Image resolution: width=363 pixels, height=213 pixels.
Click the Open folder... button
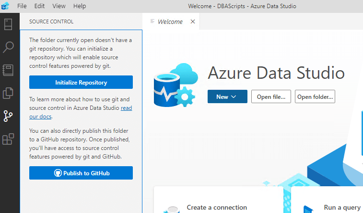click(315, 96)
